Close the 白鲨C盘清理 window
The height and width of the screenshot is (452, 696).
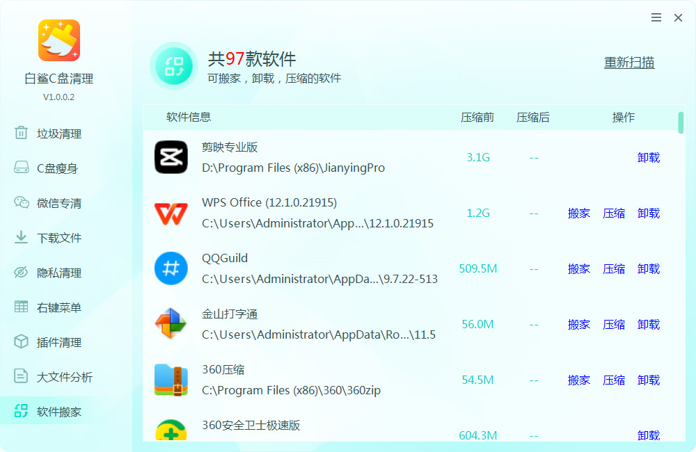click(678, 18)
